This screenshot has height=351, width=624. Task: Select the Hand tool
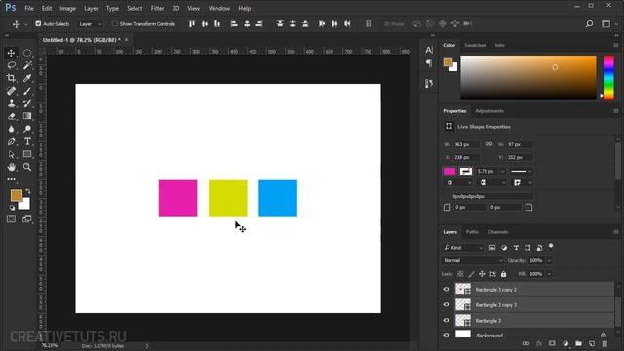(11, 167)
